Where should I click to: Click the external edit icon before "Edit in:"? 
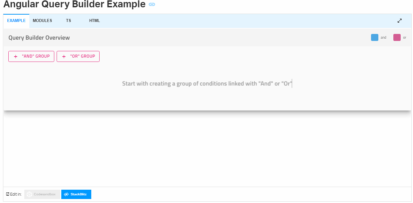(8, 194)
